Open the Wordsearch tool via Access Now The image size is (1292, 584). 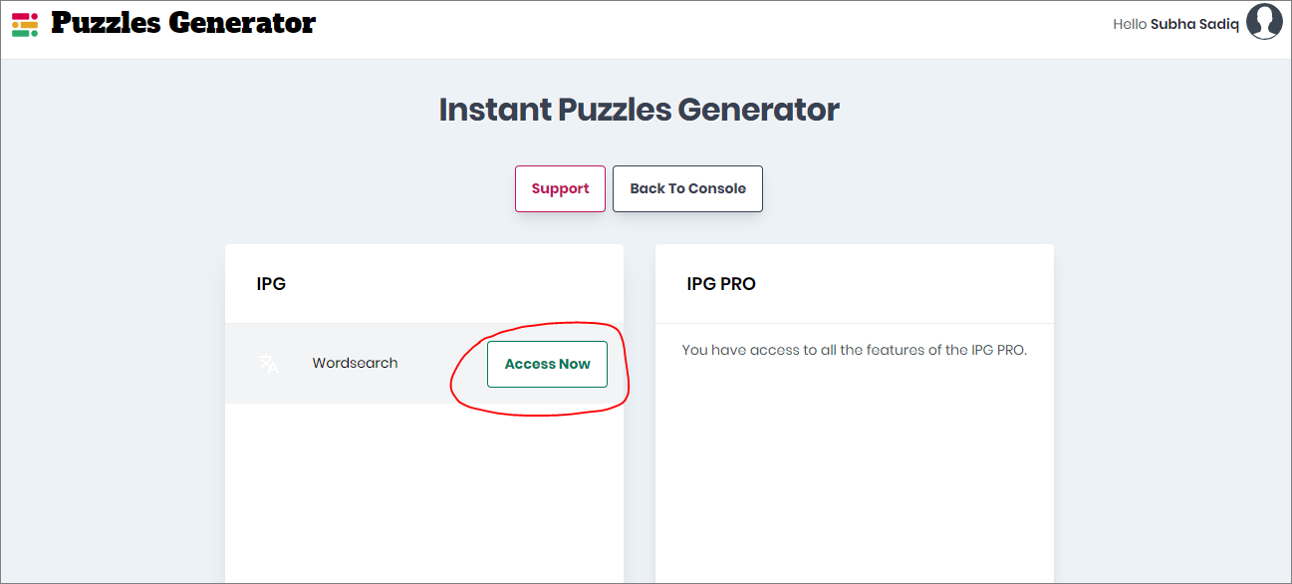(x=547, y=364)
